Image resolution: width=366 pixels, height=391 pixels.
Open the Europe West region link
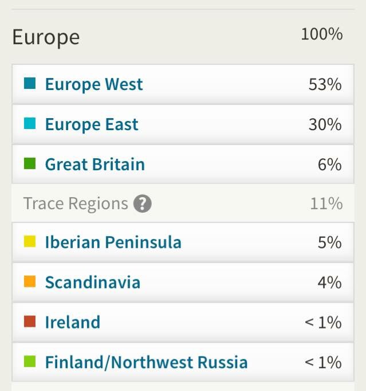(94, 84)
